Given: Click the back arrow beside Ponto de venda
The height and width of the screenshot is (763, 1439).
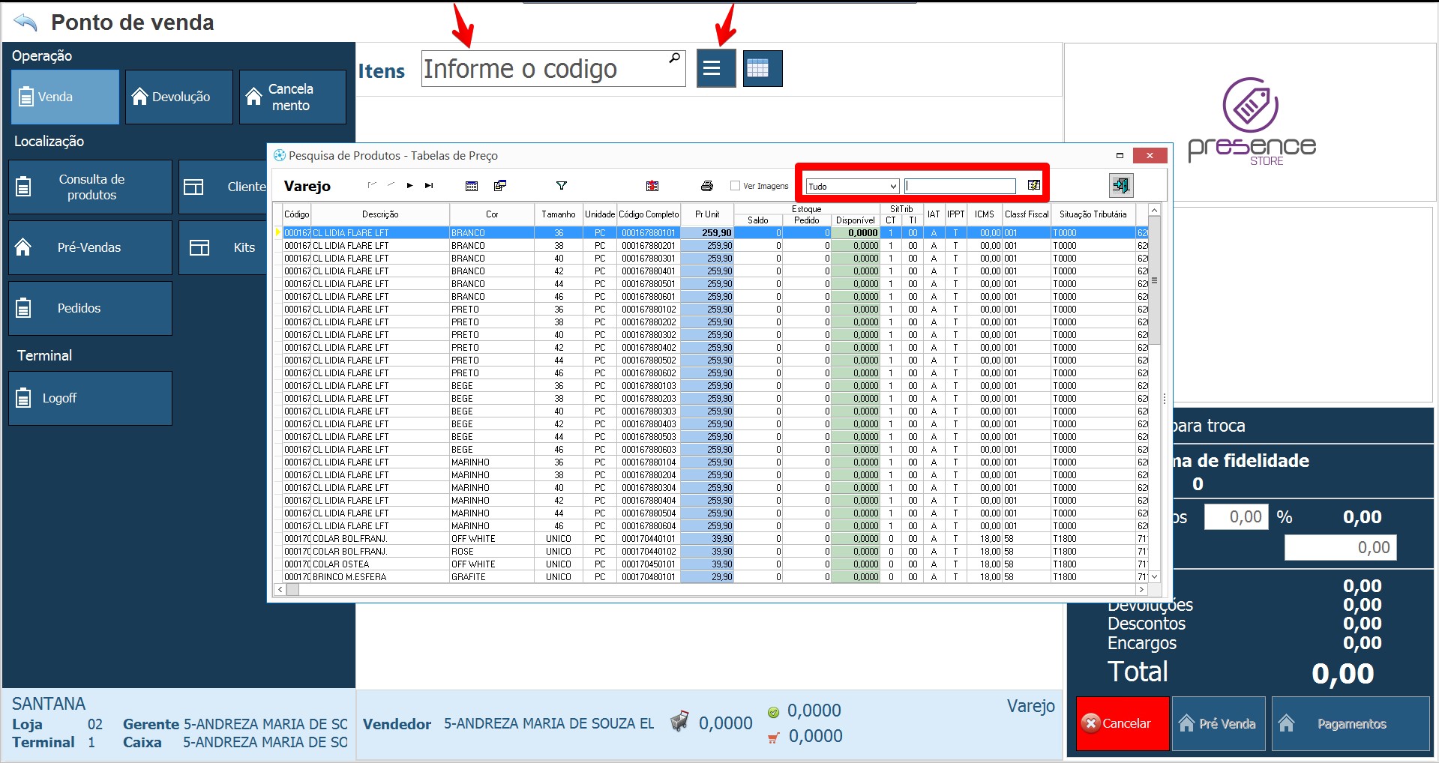Looking at the screenshot, I should point(25,22).
